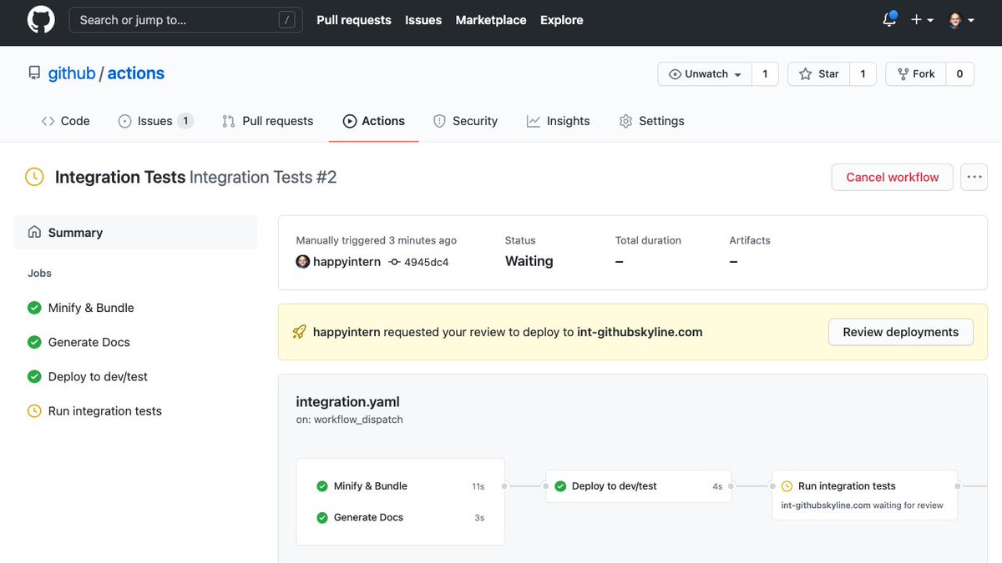Click the Insights graph icon
1002x563 pixels.
coord(534,121)
